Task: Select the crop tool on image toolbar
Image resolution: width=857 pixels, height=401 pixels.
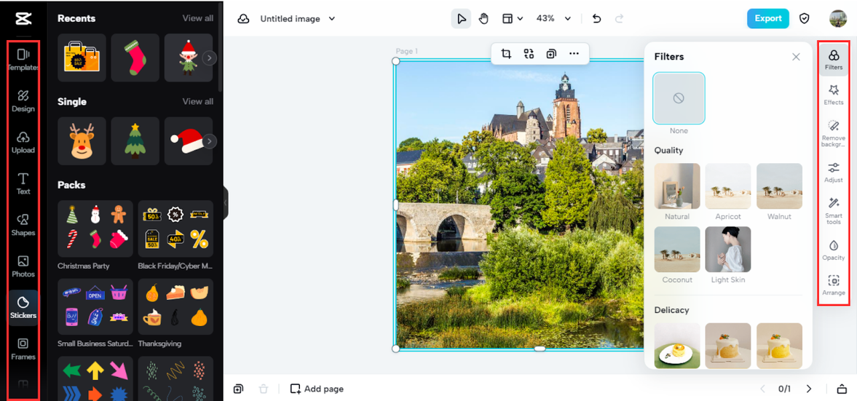Action: click(x=506, y=54)
